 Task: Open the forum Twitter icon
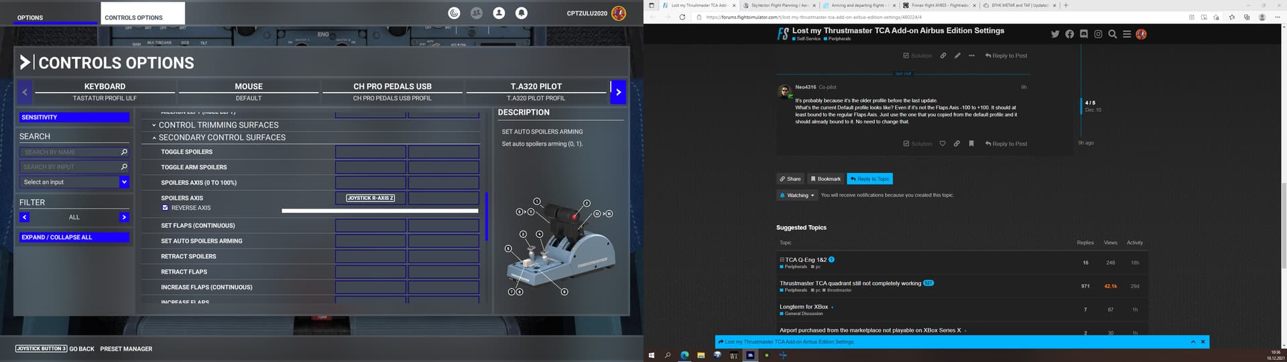[x=1055, y=34]
